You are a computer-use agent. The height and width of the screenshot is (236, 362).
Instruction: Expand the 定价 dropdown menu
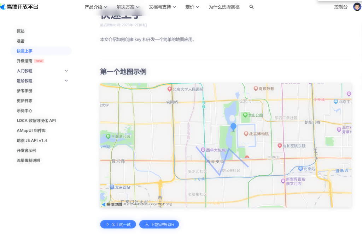coord(192,7)
